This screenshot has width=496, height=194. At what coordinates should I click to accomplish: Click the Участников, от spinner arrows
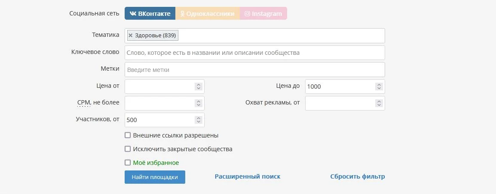click(x=198, y=120)
